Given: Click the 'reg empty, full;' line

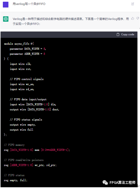Looking at the screenshot, I should (x=16, y=180).
